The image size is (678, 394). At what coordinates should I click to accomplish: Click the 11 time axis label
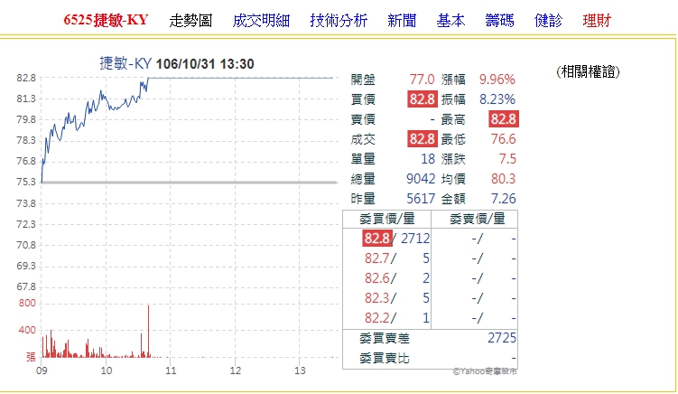(x=171, y=371)
